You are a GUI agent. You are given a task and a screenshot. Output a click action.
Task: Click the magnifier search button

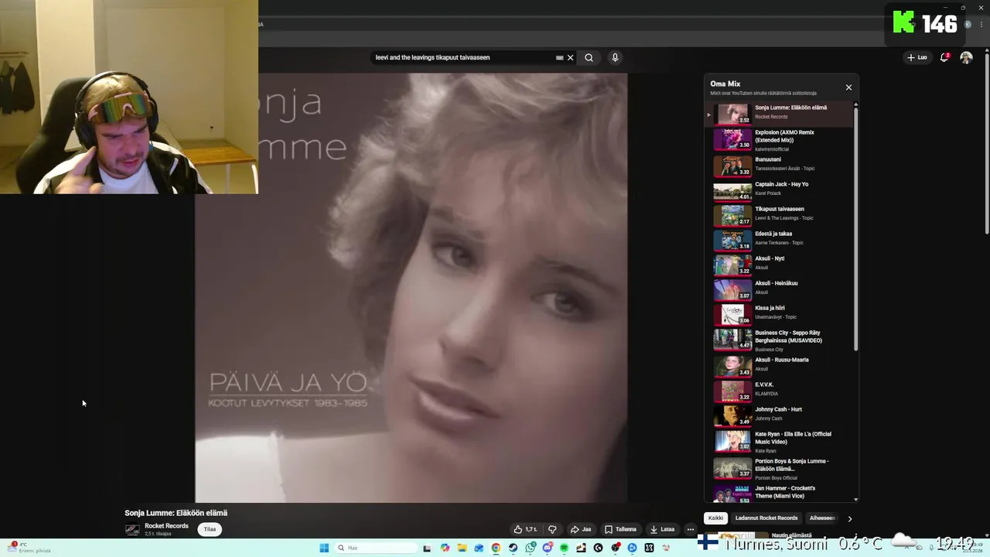pos(589,57)
